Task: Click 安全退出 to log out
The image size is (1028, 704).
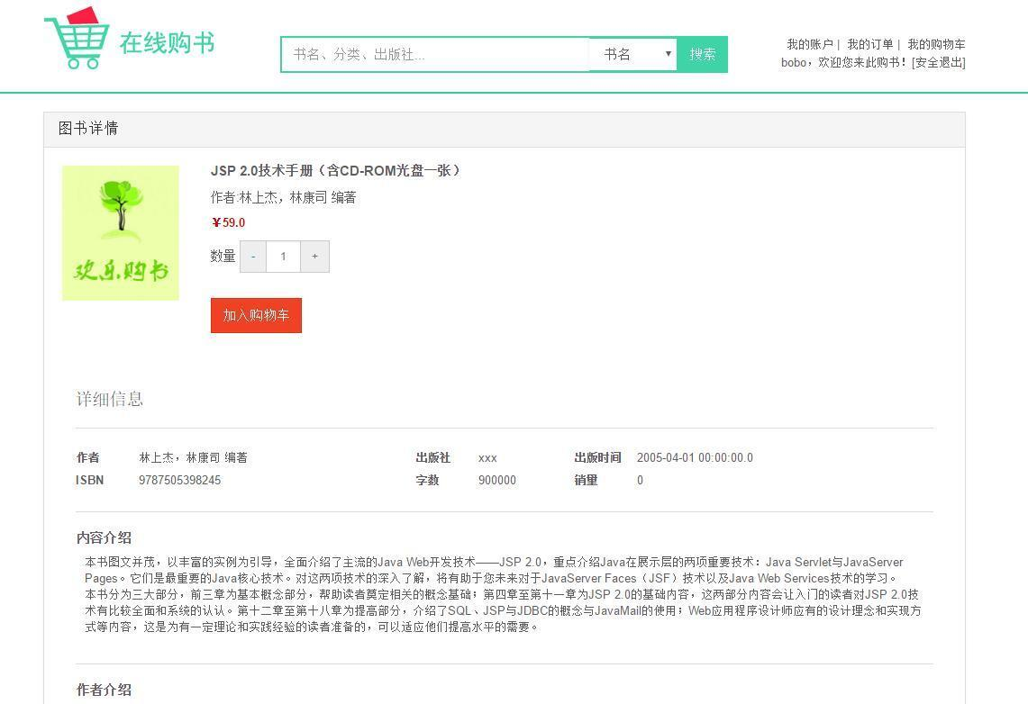Action: (x=938, y=62)
